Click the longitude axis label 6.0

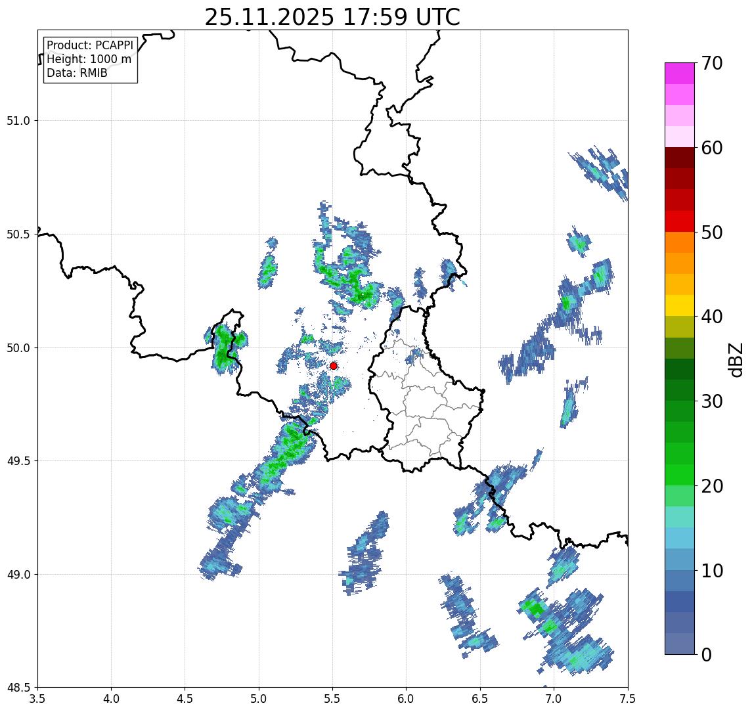coord(407,699)
